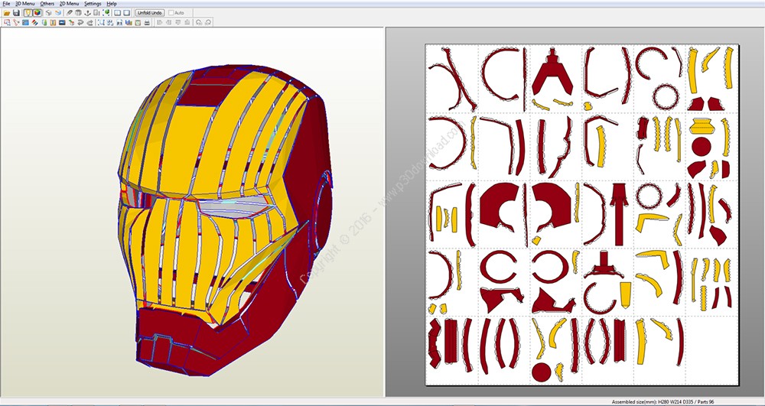The image size is (765, 406).
Task: Click the rotate counterclockwise gray icon
Action: coord(199,22)
